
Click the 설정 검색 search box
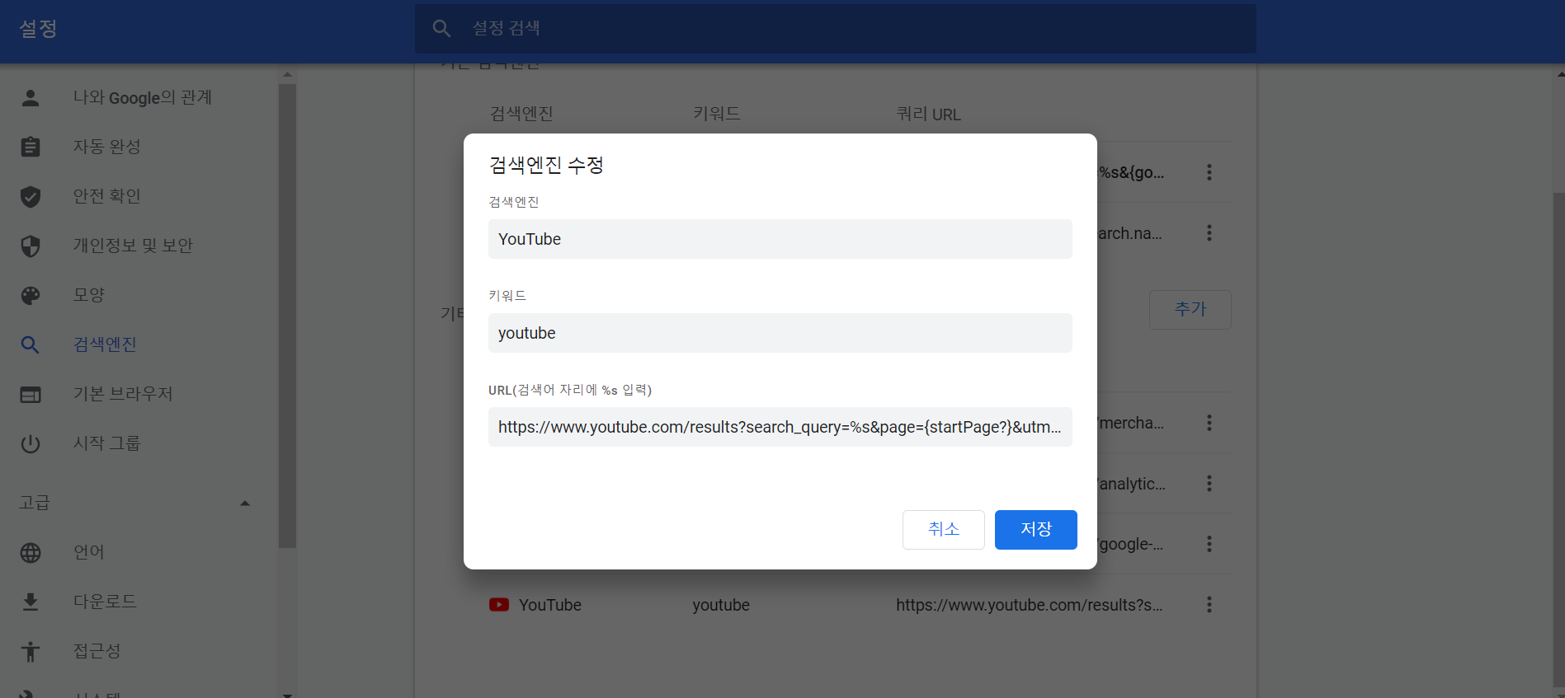[836, 29]
